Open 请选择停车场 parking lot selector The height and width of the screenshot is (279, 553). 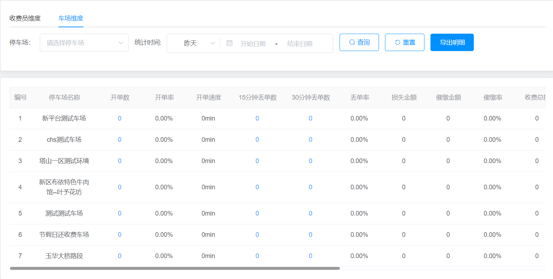(x=80, y=43)
